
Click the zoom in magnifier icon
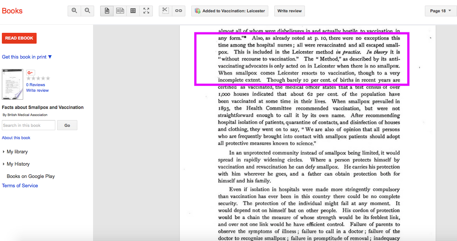click(x=74, y=11)
